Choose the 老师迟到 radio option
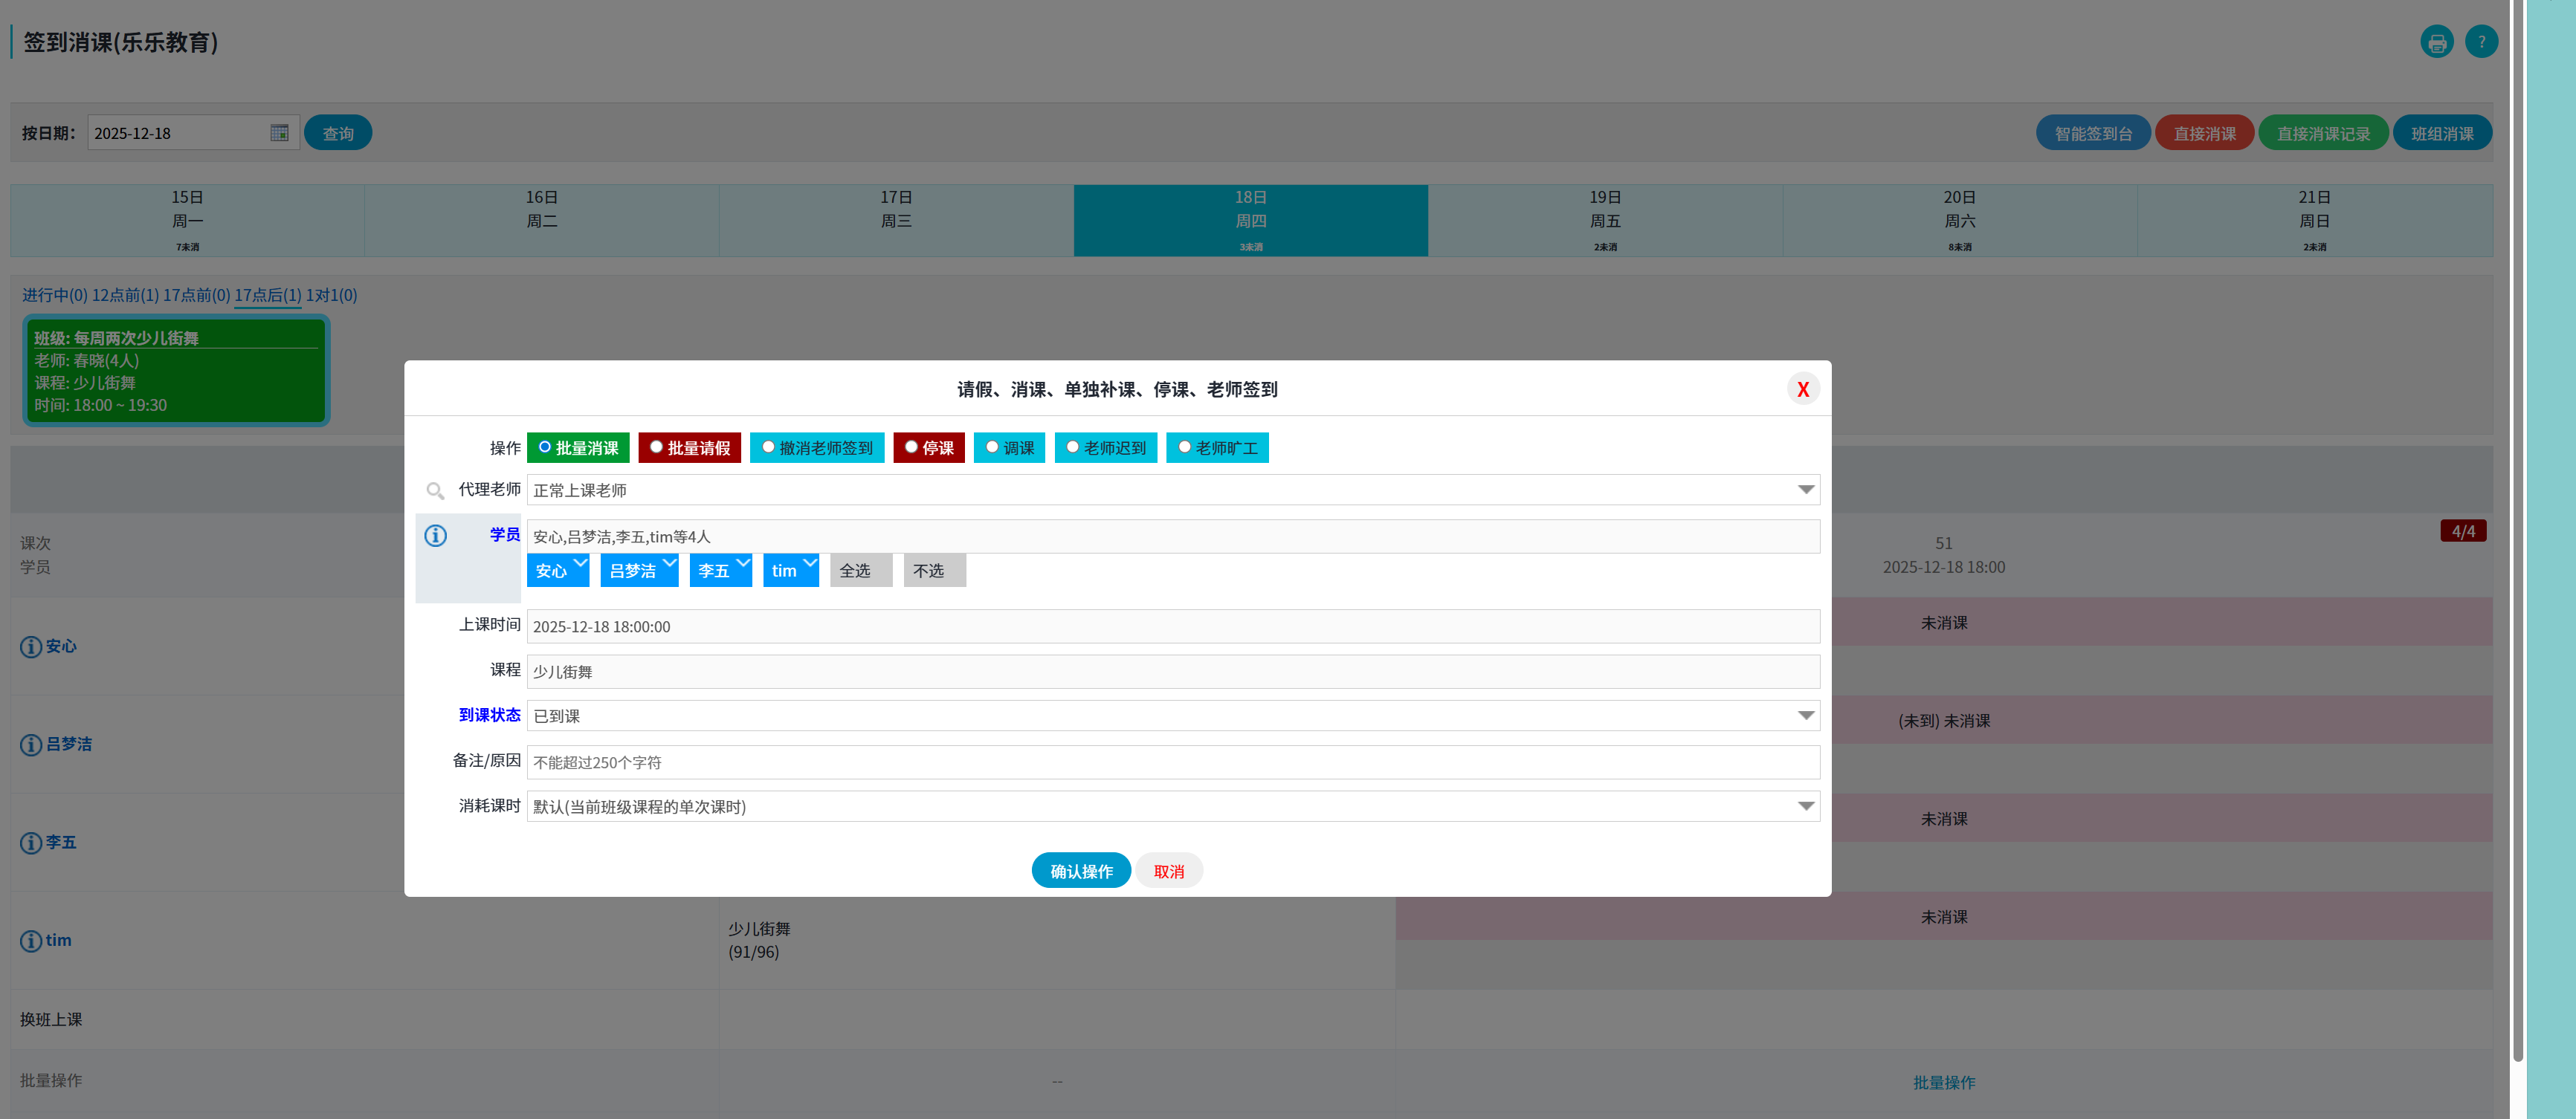The width and height of the screenshot is (2576, 1119). point(1072,447)
